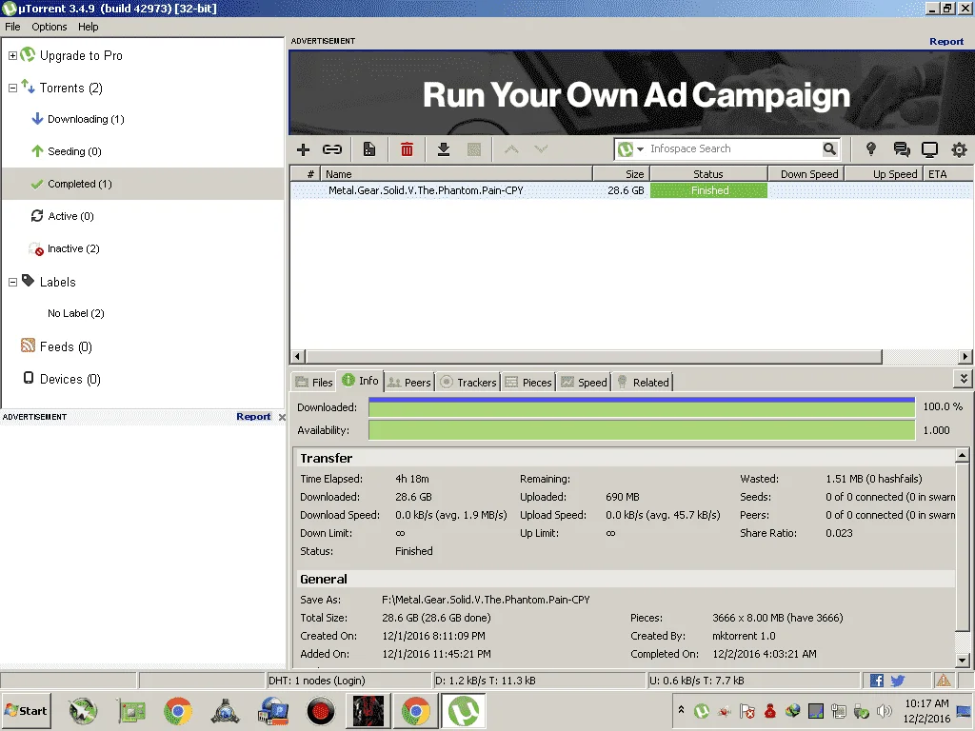The image size is (975, 731).
Task: Click the Start download arrow icon
Action: 444,149
